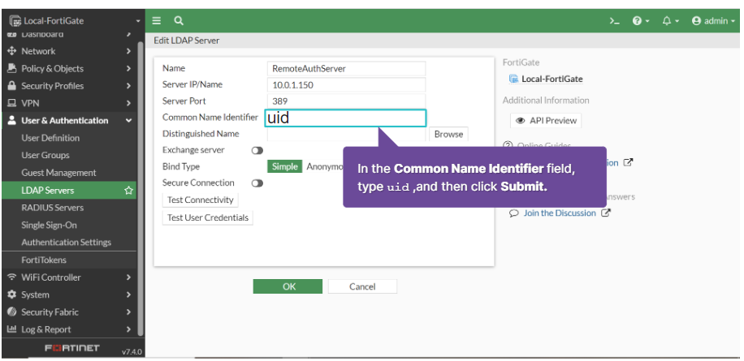
Task: Expand the Policy & Objects chevron
Action: [128, 69]
